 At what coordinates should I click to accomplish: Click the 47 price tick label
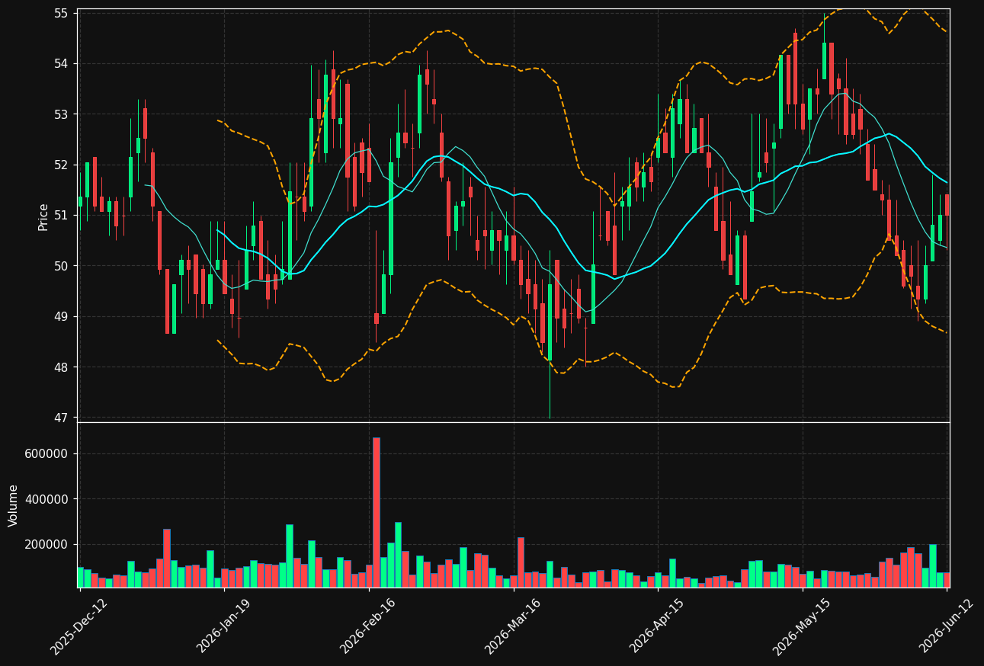pos(61,418)
